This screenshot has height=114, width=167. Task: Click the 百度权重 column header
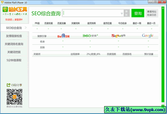click(x=49, y=23)
